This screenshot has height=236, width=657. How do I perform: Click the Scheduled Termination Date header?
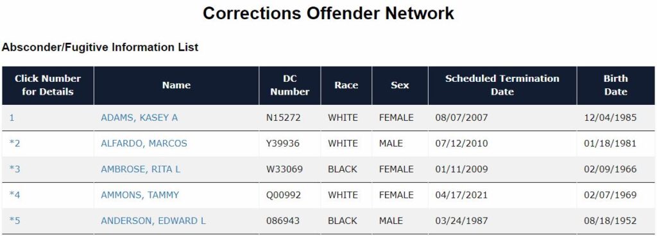(x=502, y=85)
